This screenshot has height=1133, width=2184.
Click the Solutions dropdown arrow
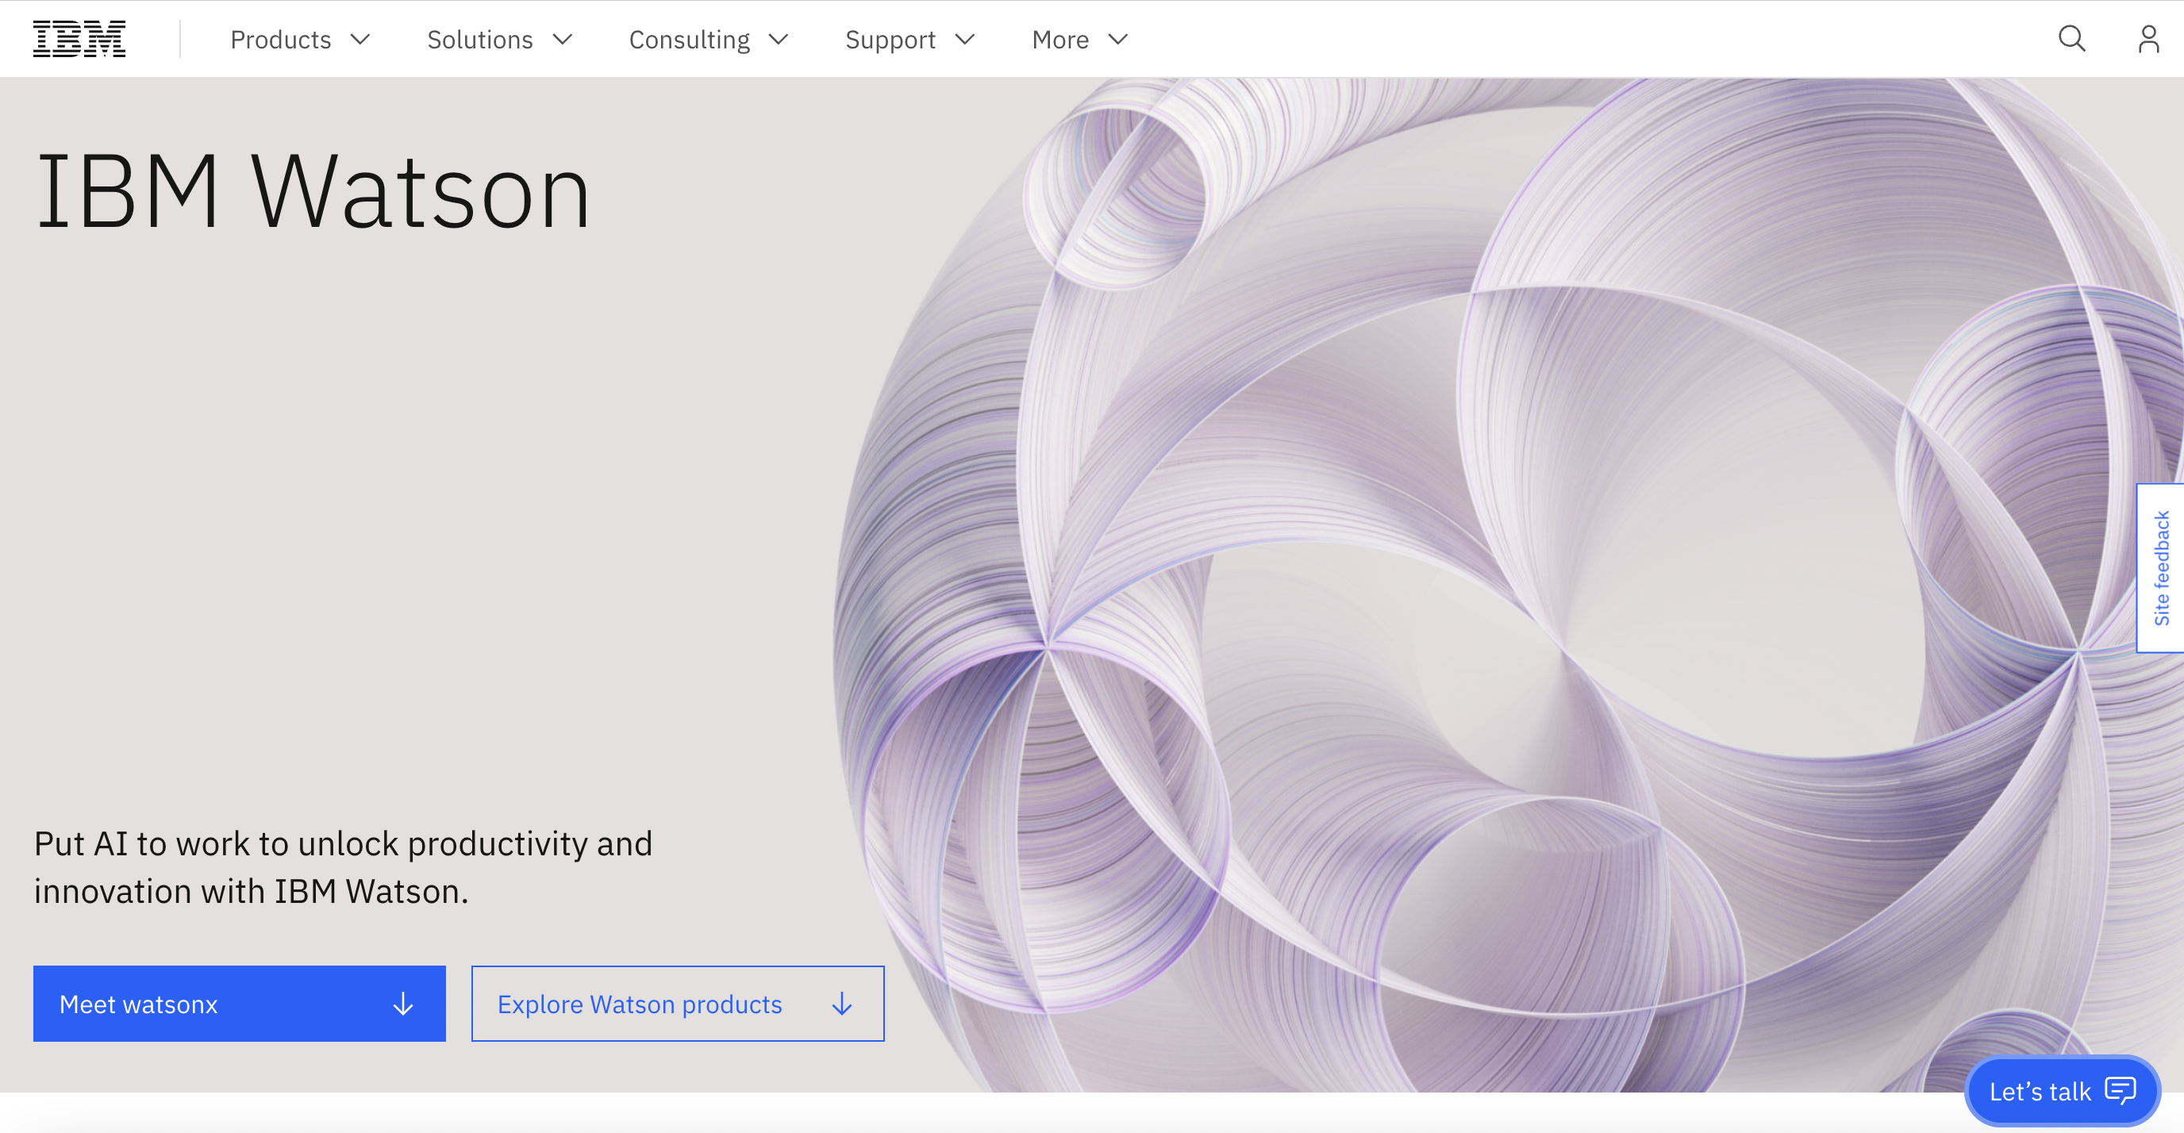click(563, 39)
